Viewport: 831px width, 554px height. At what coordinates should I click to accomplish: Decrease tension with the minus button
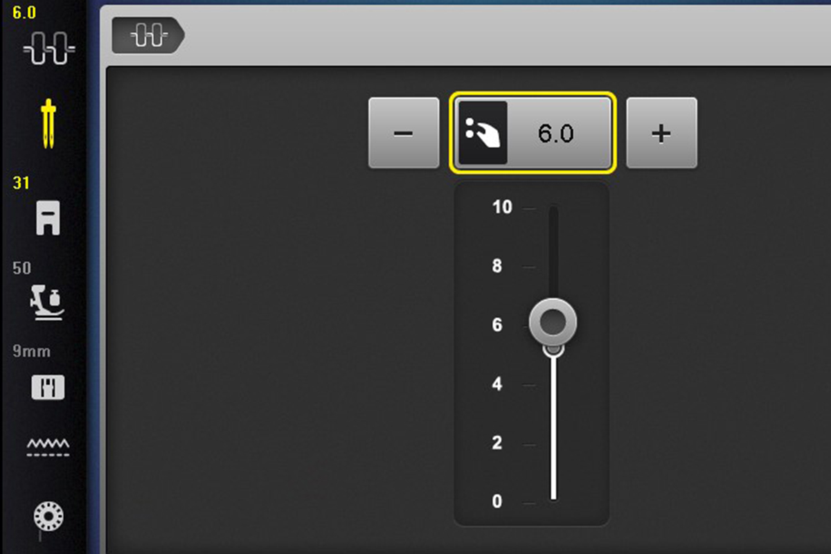404,132
